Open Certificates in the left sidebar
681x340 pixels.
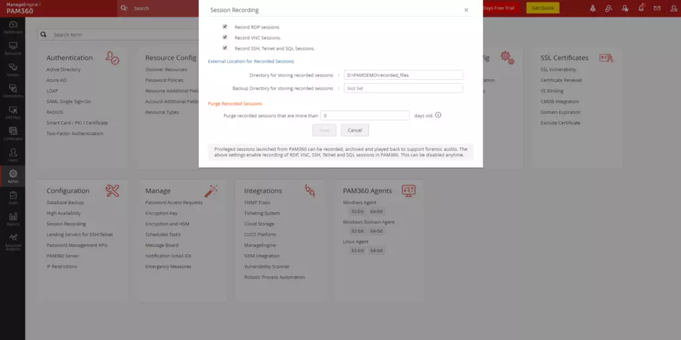(x=13, y=134)
